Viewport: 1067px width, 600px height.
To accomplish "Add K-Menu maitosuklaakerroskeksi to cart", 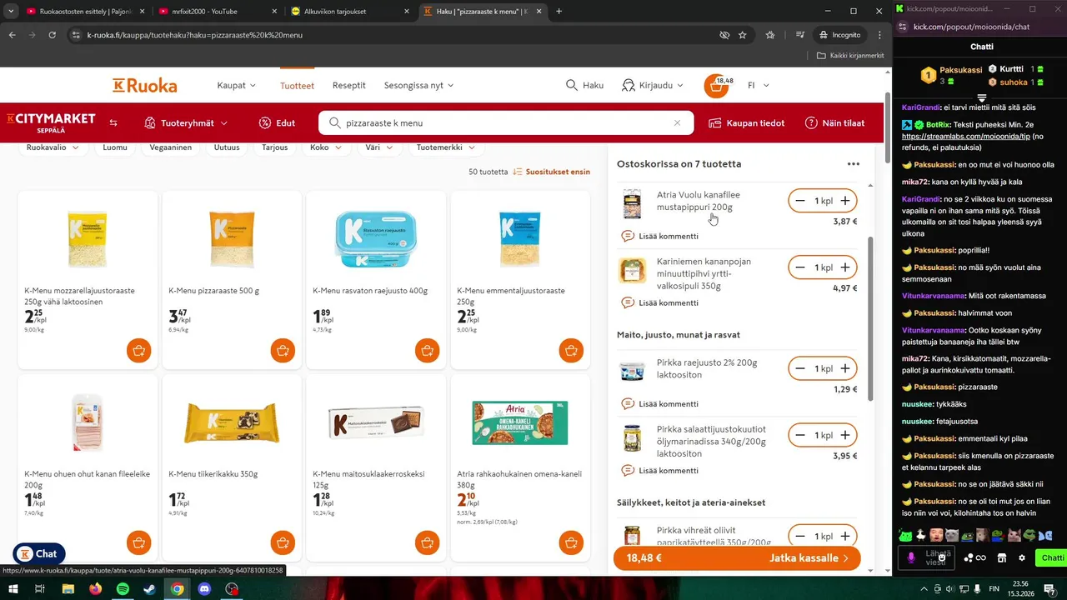I will (x=428, y=542).
